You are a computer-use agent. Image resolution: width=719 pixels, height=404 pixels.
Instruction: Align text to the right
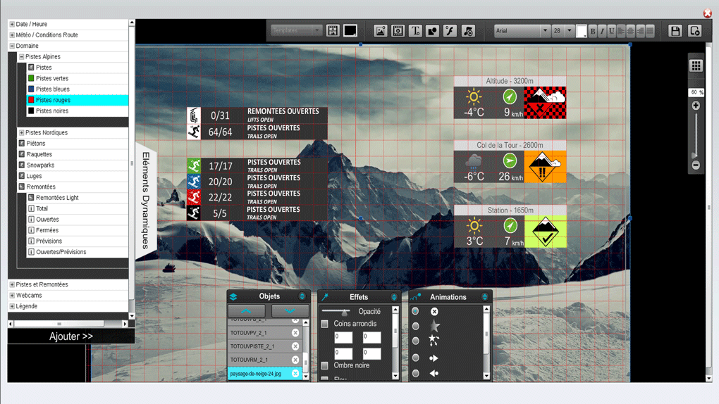[640, 31]
